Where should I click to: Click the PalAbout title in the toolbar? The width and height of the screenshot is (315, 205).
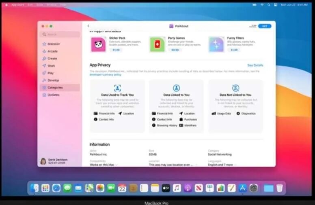tap(181, 26)
